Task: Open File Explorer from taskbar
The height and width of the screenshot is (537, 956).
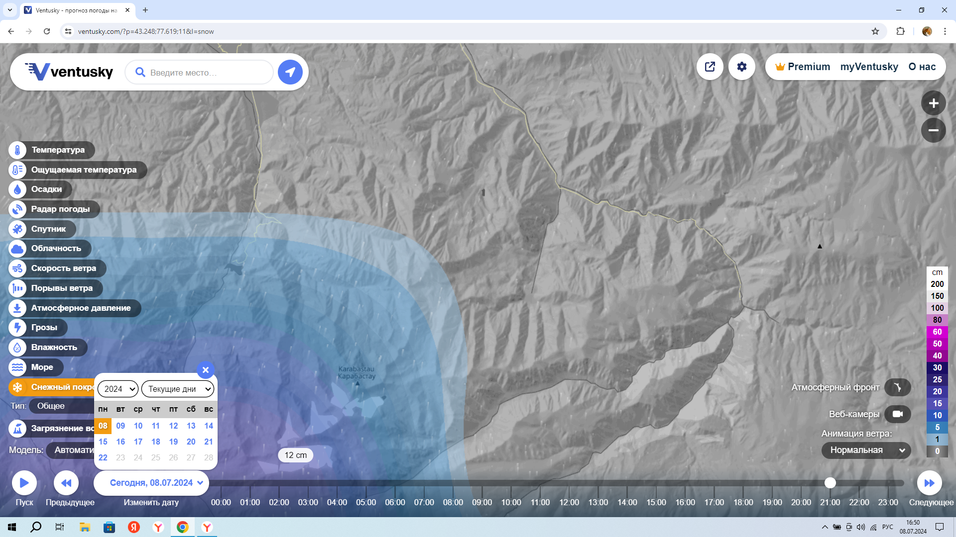Action: click(x=85, y=527)
